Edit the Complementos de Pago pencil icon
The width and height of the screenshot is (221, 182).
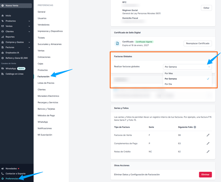208,143
